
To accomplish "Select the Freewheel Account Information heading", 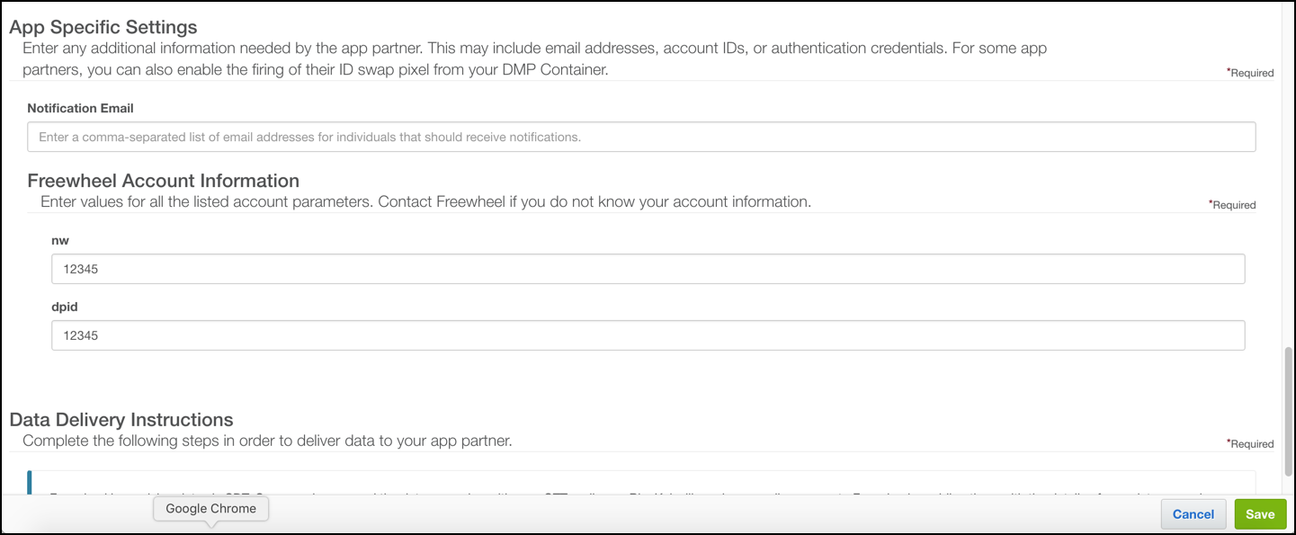I will [x=163, y=181].
